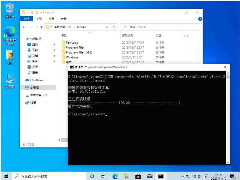Click mount in the address breadcrumb
The height and width of the screenshot is (180, 240).
pos(82,27)
